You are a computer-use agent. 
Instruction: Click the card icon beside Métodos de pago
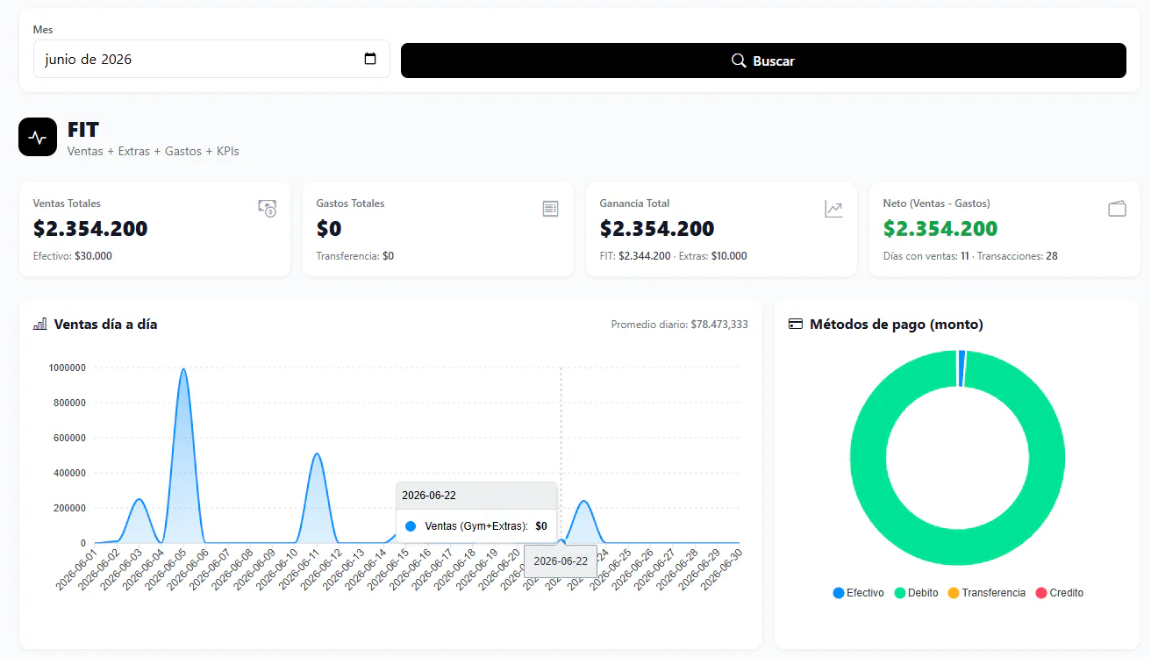[x=796, y=324]
